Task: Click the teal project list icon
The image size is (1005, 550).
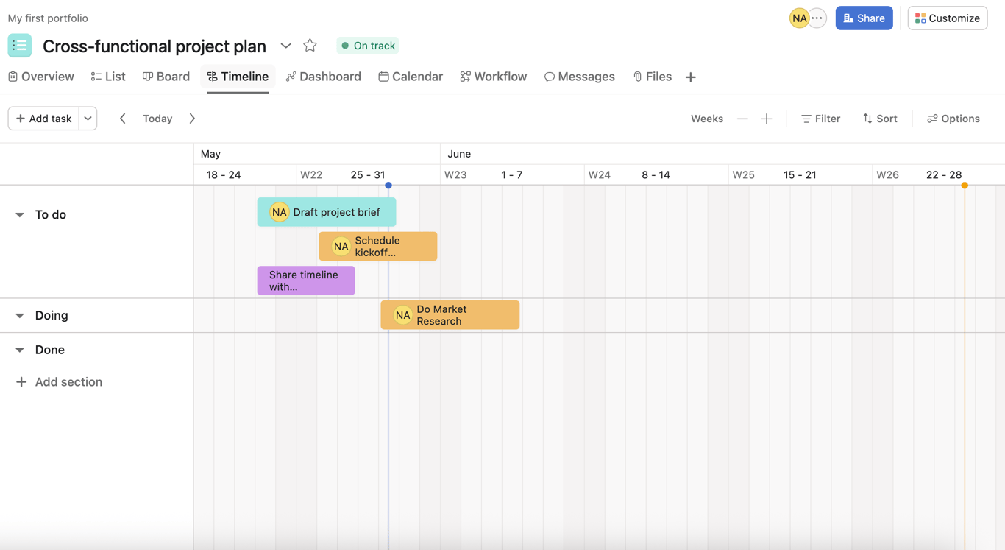Action: click(x=19, y=45)
